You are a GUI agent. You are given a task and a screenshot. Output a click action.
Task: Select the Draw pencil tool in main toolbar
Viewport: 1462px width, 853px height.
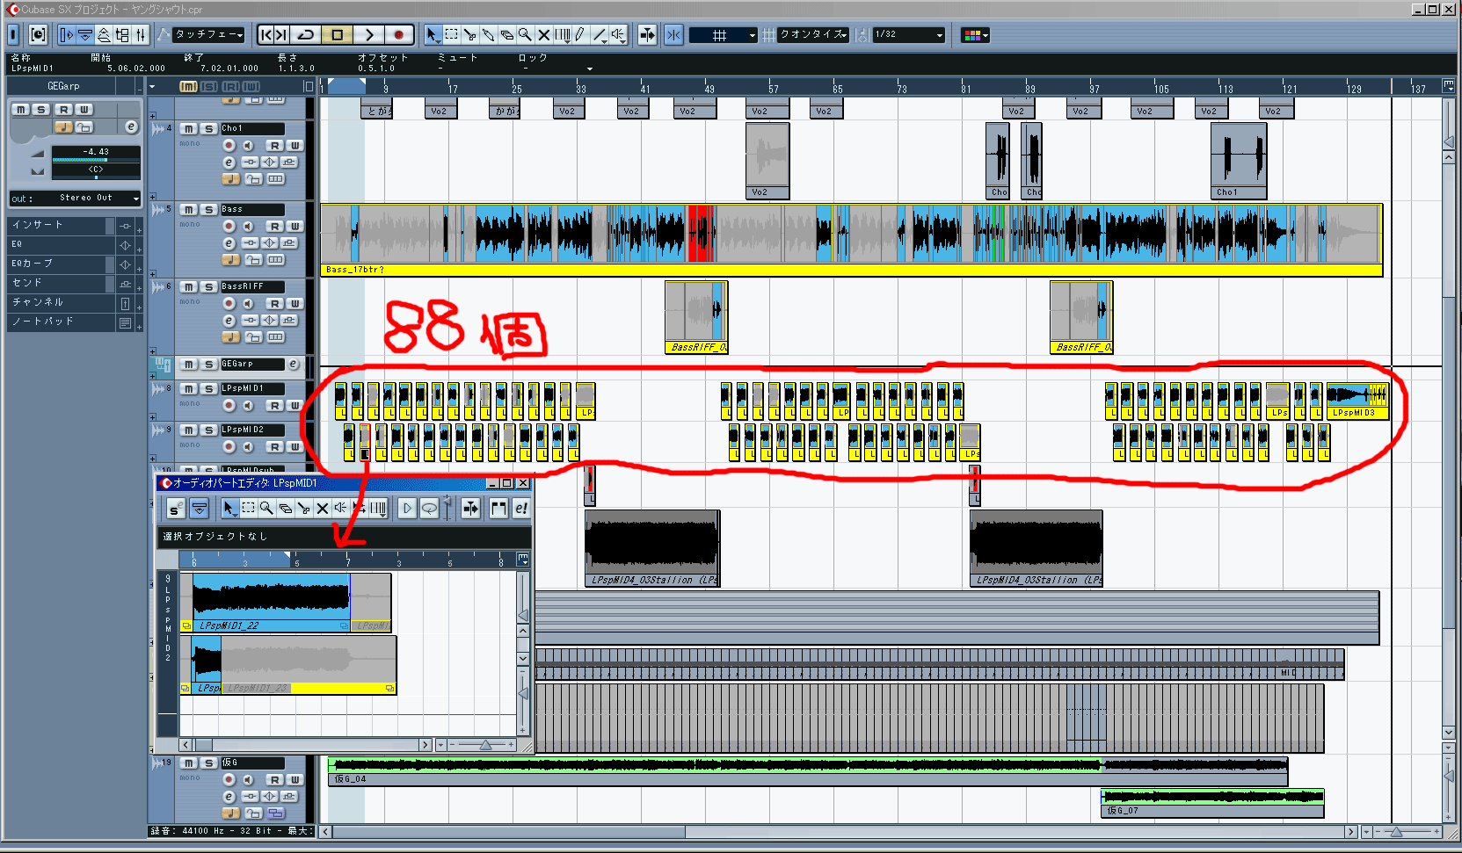580,35
